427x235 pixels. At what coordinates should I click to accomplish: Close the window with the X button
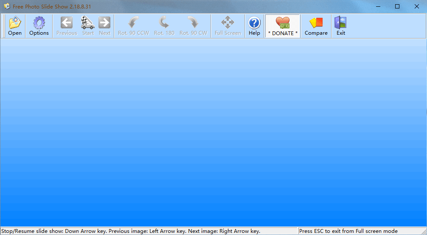coord(417,6)
